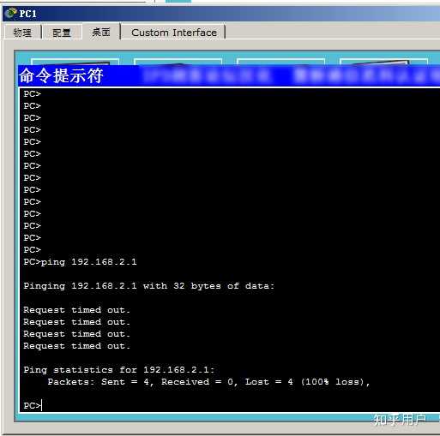Screen dimensions: 440x436
Task: Open the rightmost desktop app thumbnail
Action: (x=383, y=62)
